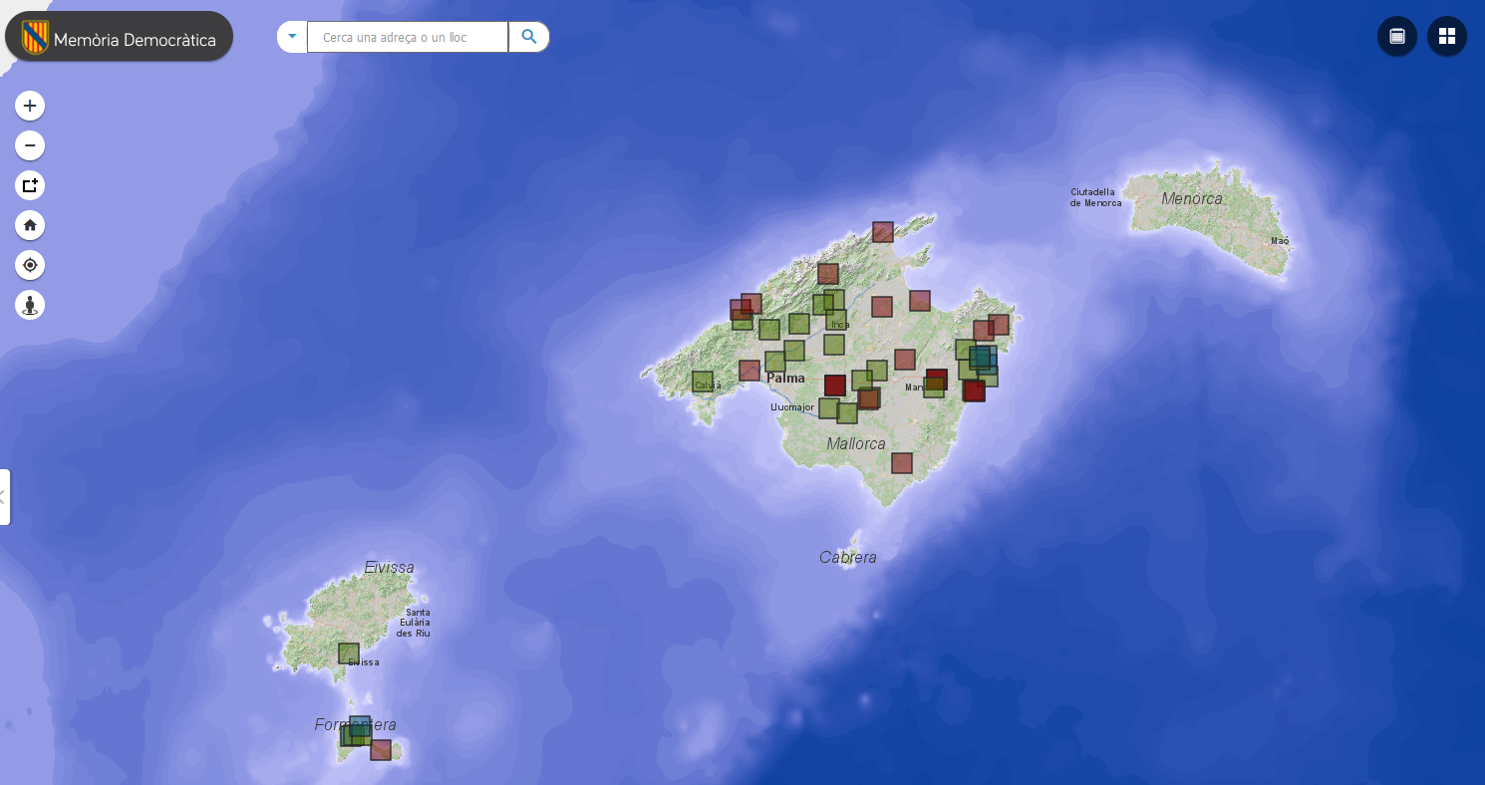Open the layer grid widget at top right

point(1446,36)
